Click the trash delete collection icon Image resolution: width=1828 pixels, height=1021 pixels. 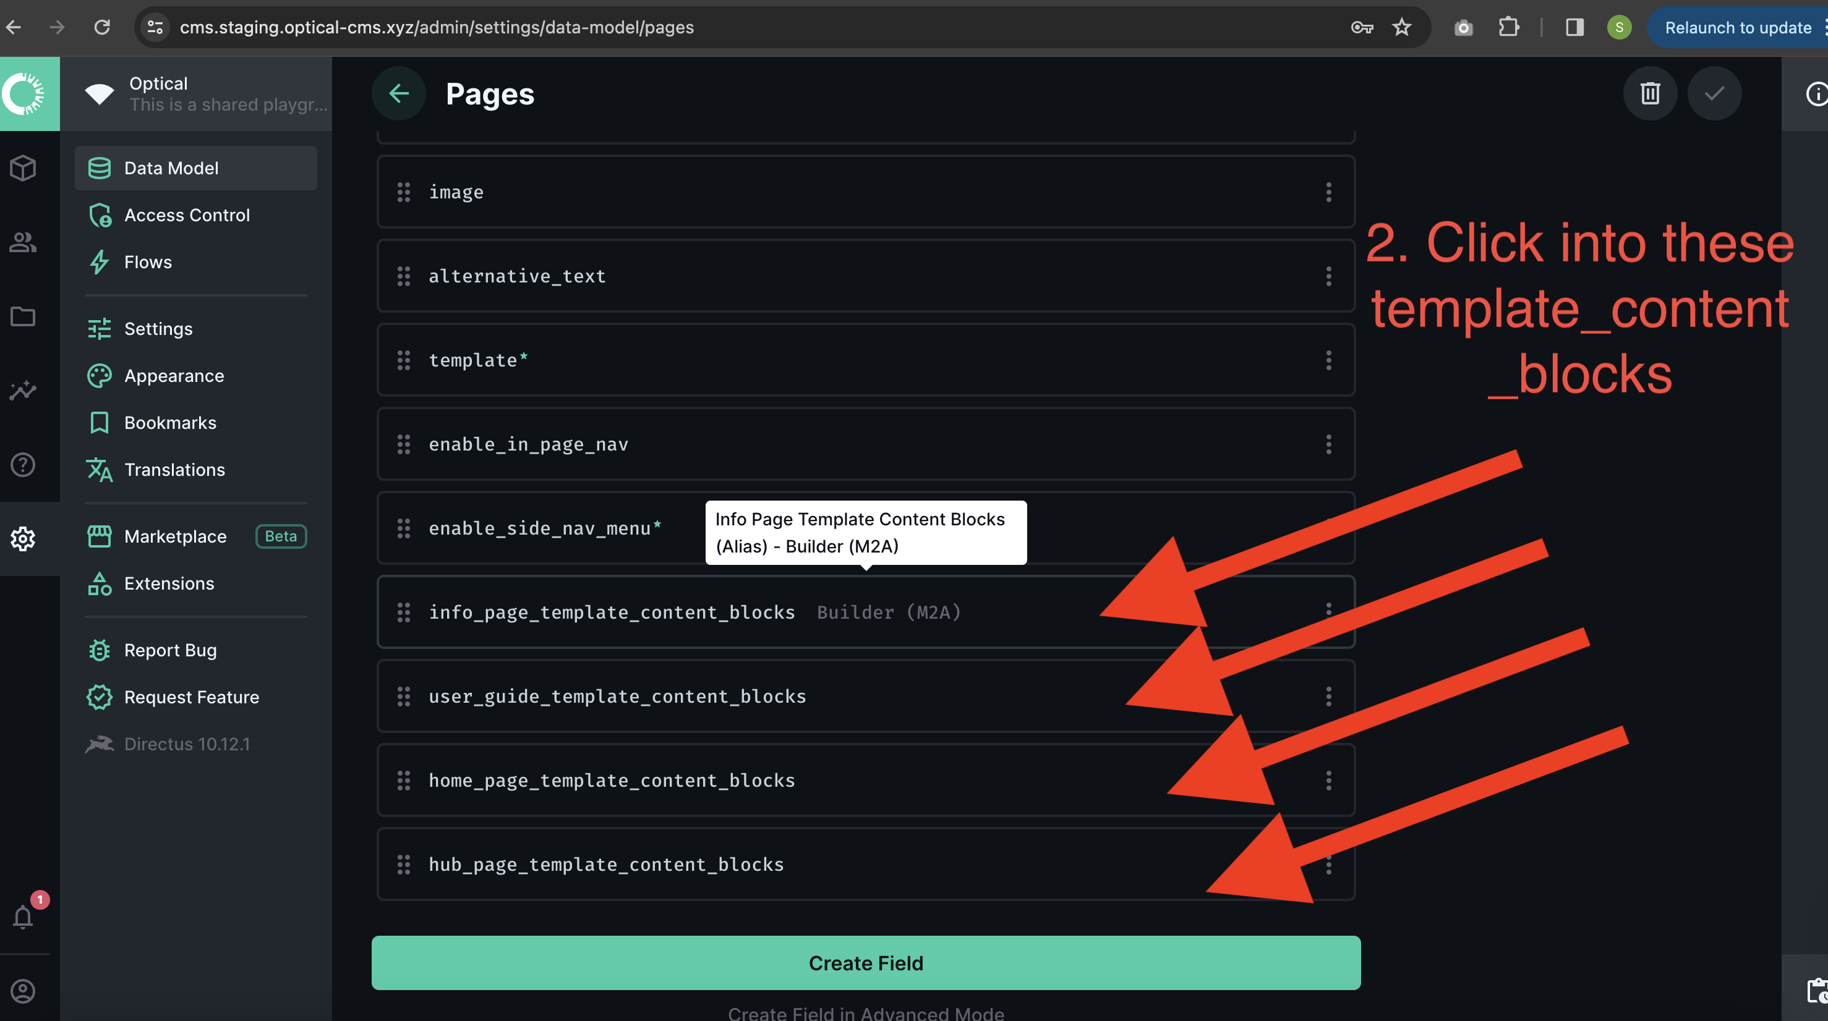tap(1650, 93)
